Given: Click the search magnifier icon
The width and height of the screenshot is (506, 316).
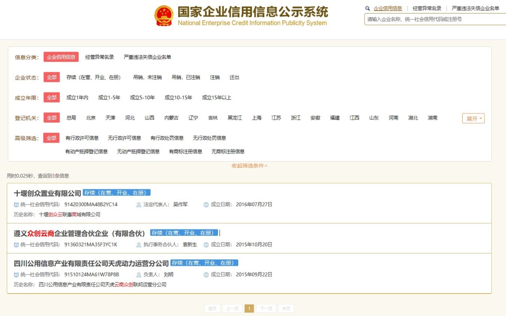Looking at the screenshot, I should pos(368,8).
